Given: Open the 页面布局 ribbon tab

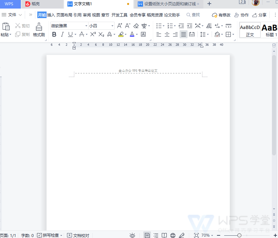Looking at the screenshot, I should pos(65,15).
